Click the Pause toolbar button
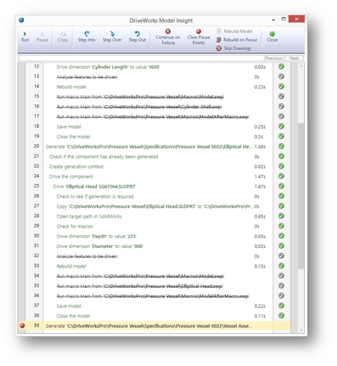 pyautogui.click(x=42, y=37)
